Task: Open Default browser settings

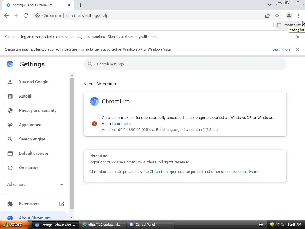Action: point(34,154)
